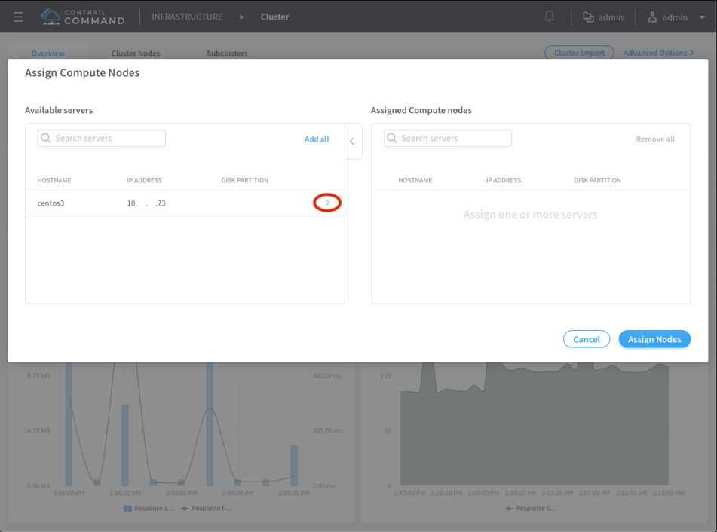Click the admin user profile icon
The height and width of the screenshot is (532, 717).
pos(652,17)
